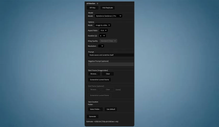This screenshot has height=127, width=219.
Task: Click the cost Estimate text
Action: tap(102, 121)
